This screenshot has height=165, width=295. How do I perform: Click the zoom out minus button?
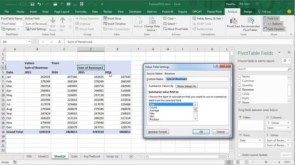pos(253,162)
